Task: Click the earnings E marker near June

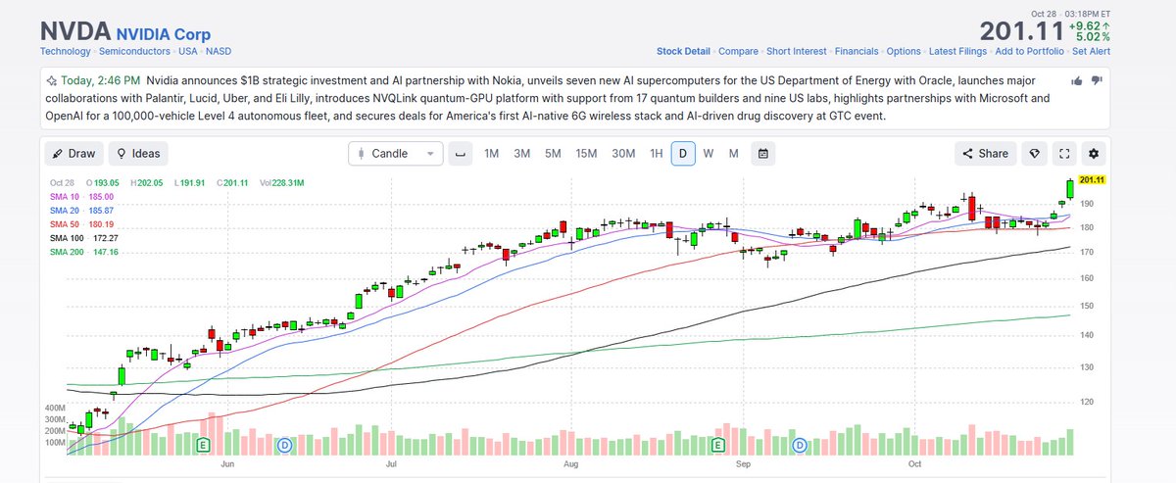Action: pos(204,445)
